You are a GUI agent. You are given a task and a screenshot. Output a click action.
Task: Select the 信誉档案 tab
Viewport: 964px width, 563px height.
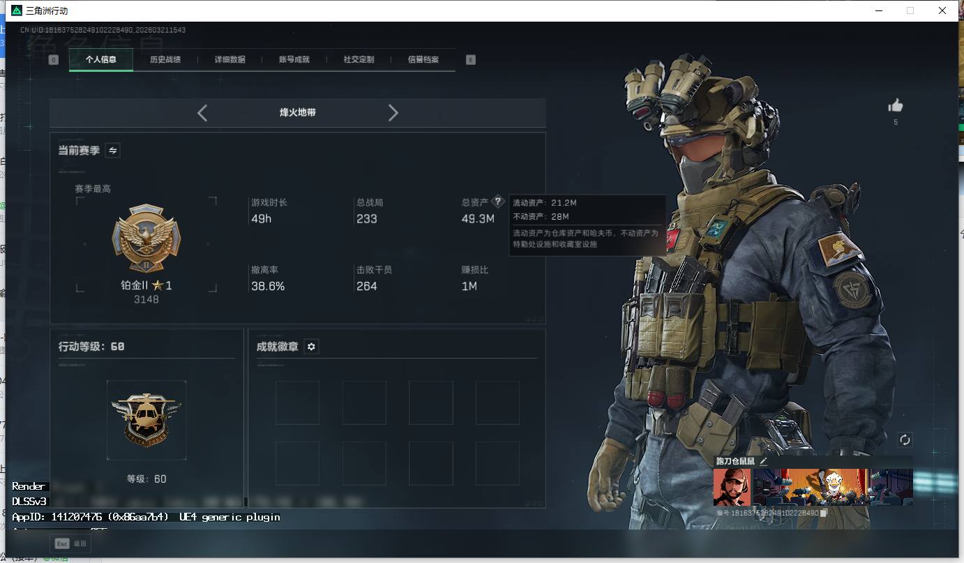pos(423,60)
